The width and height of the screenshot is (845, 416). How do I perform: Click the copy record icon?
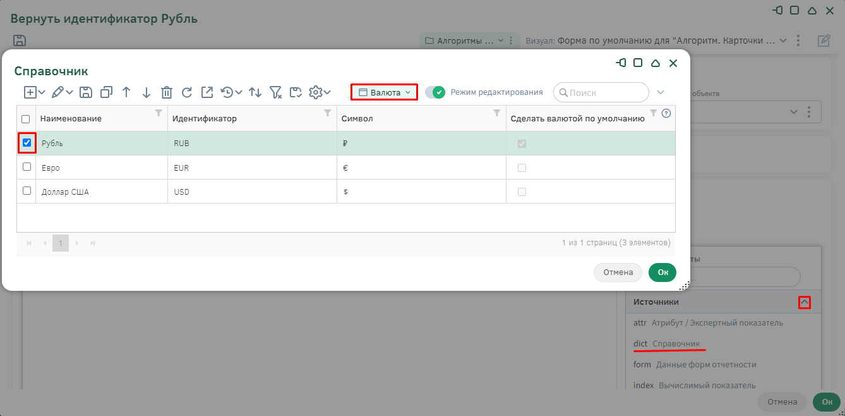click(x=106, y=92)
